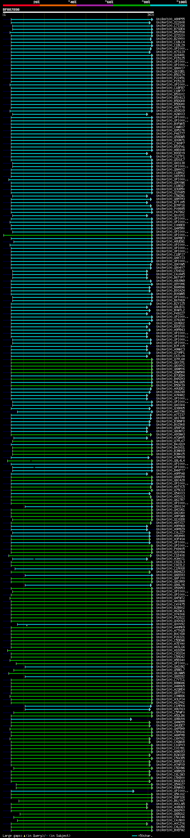Click the UniRef100_A7APX9 label

[170, 765]
